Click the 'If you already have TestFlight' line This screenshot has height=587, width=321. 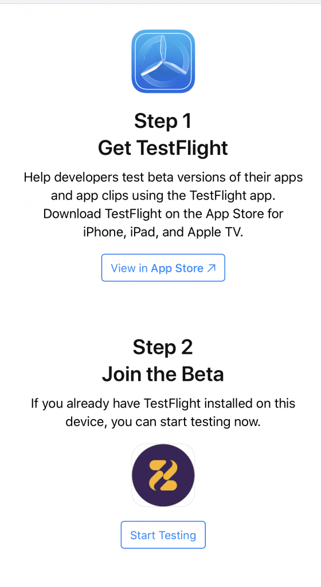pos(163,404)
